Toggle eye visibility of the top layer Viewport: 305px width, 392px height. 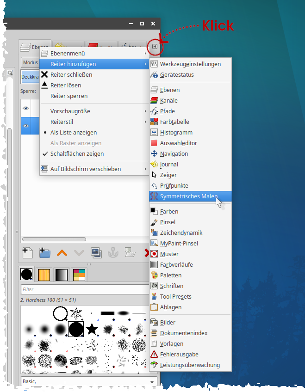pos(26,108)
